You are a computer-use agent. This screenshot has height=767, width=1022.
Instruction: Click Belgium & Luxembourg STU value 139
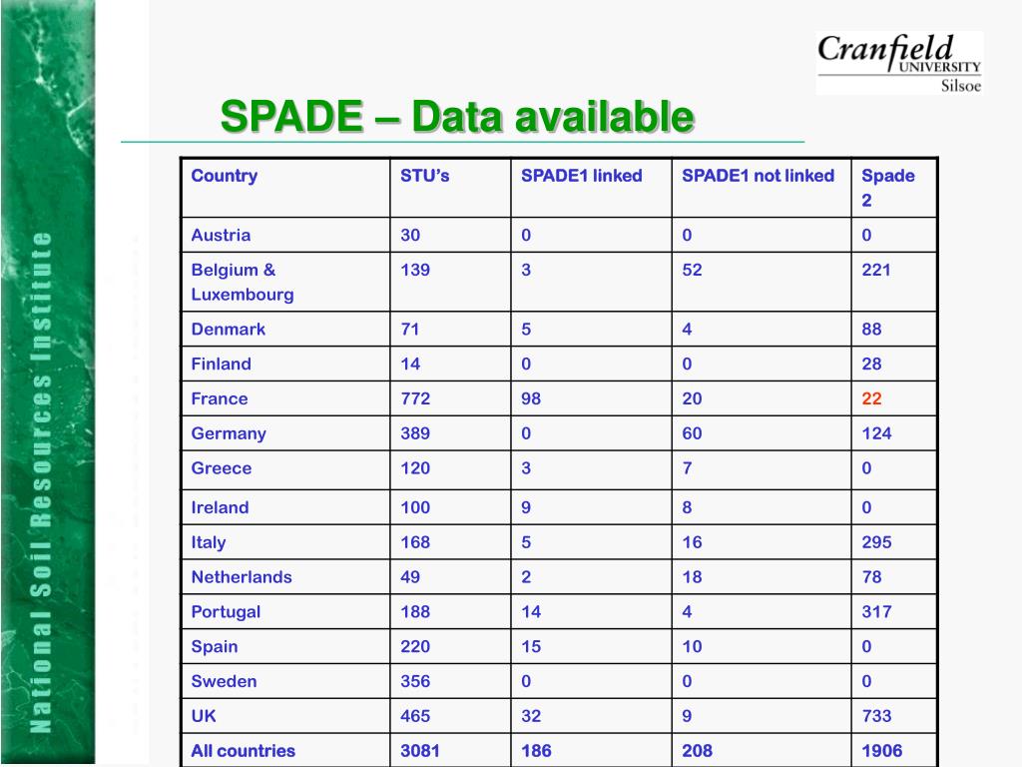pos(415,270)
